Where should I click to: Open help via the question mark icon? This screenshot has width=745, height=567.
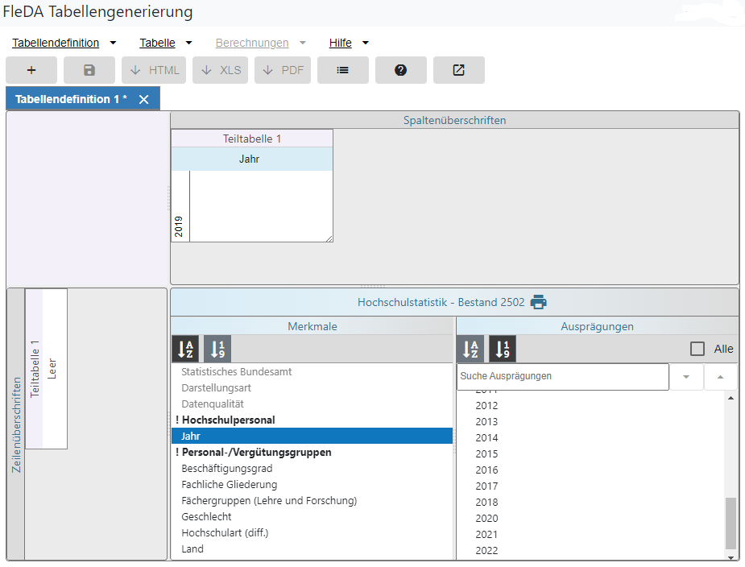click(x=400, y=70)
